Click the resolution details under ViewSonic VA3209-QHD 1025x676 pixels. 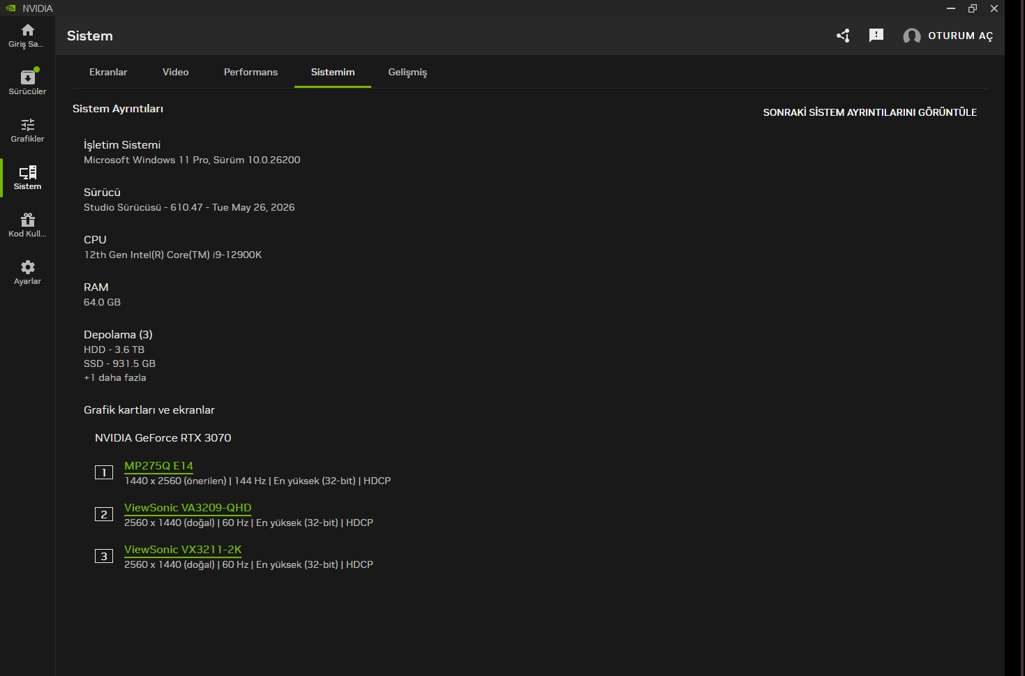pyautogui.click(x=248, y=523)
